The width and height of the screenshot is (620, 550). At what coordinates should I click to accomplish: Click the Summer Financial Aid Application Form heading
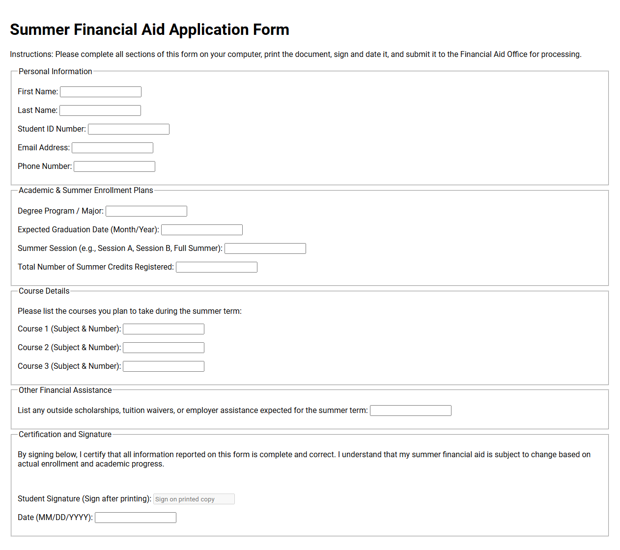[150, 29]
